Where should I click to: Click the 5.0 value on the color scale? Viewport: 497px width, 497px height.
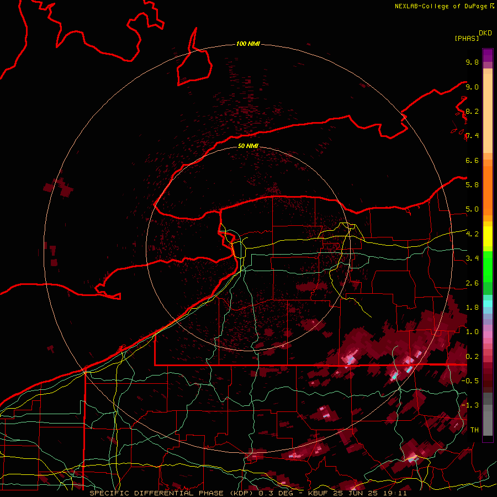(472, 209)
